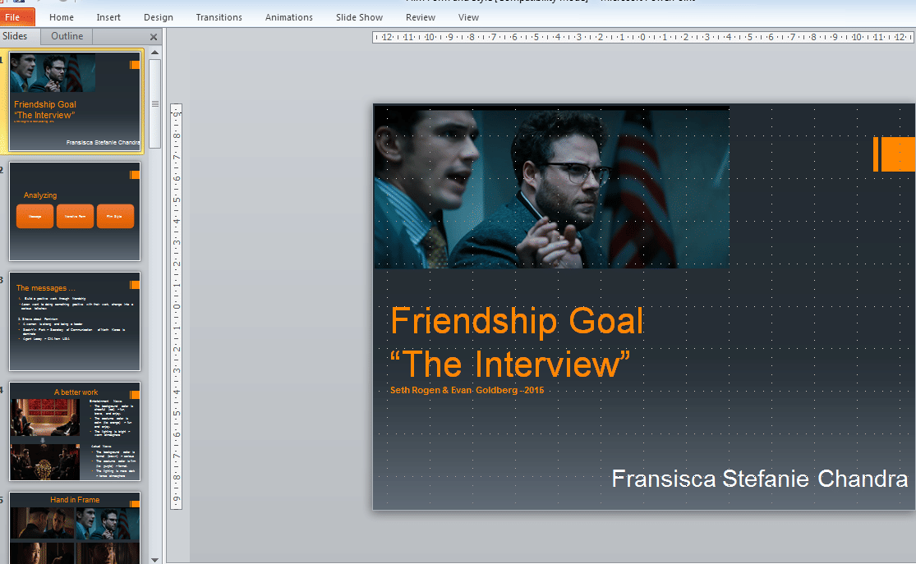Click the "Fransisca Stefanie Chandra" text box
Viewport: 916px width, 564px height.
[x=760, y=479]
